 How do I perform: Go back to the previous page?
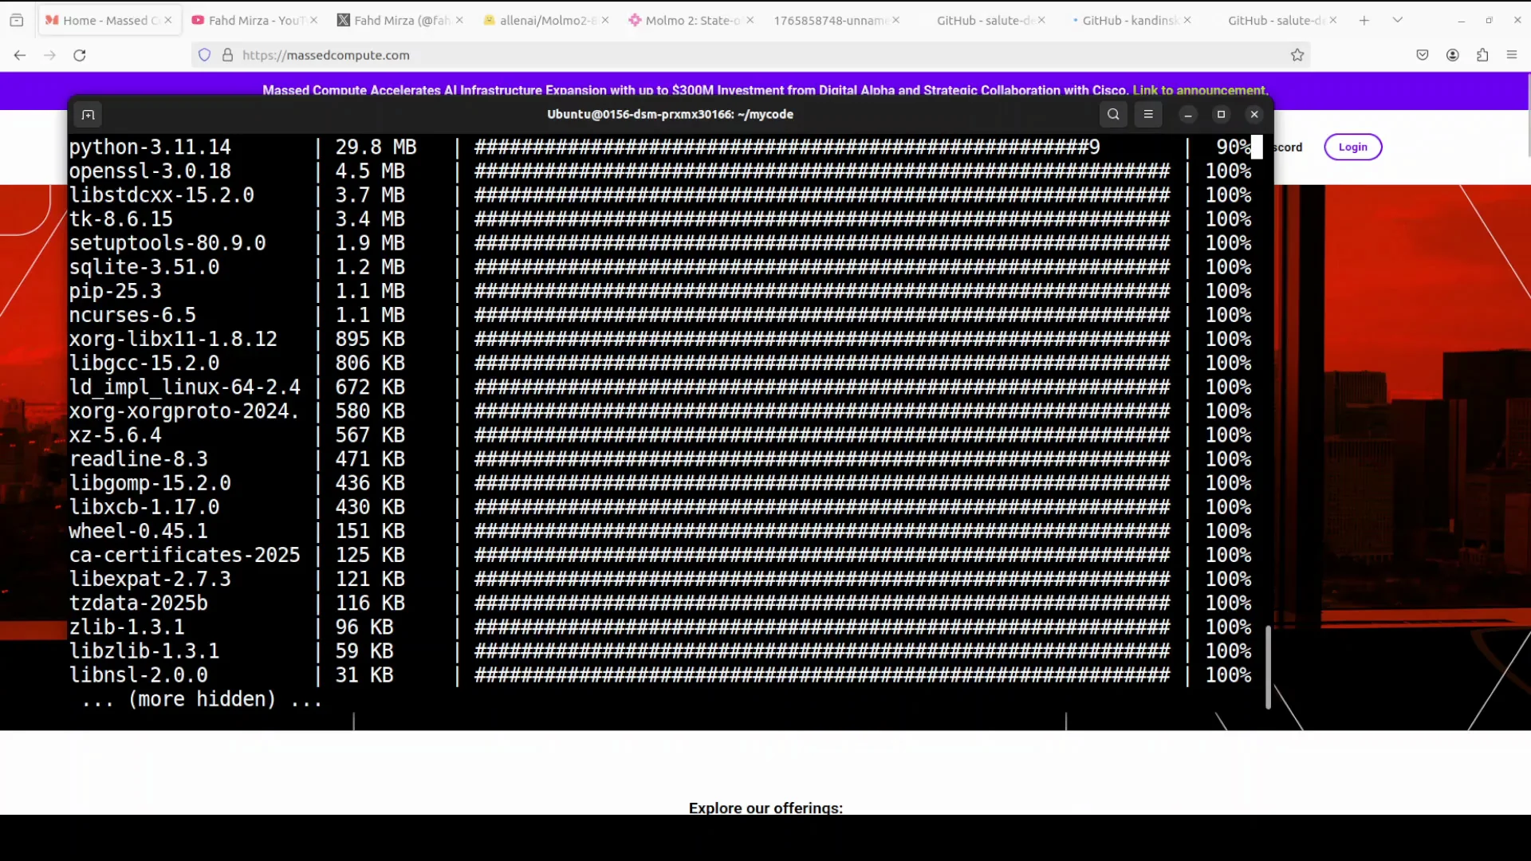[20, 55]
